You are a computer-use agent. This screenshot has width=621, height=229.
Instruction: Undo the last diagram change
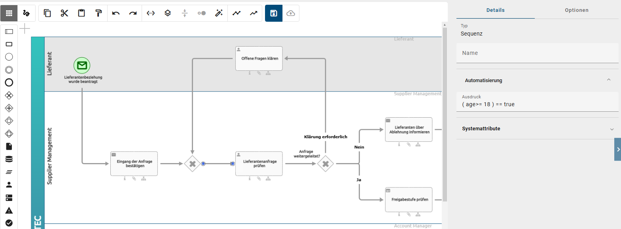(x=116, y=13)
